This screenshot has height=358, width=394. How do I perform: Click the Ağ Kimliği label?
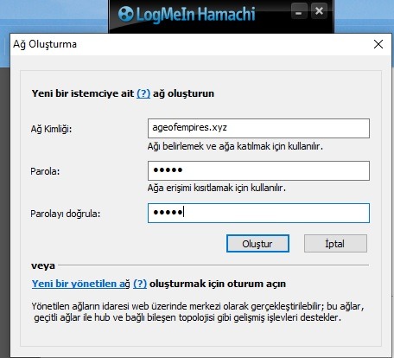(x=51, y=129)
